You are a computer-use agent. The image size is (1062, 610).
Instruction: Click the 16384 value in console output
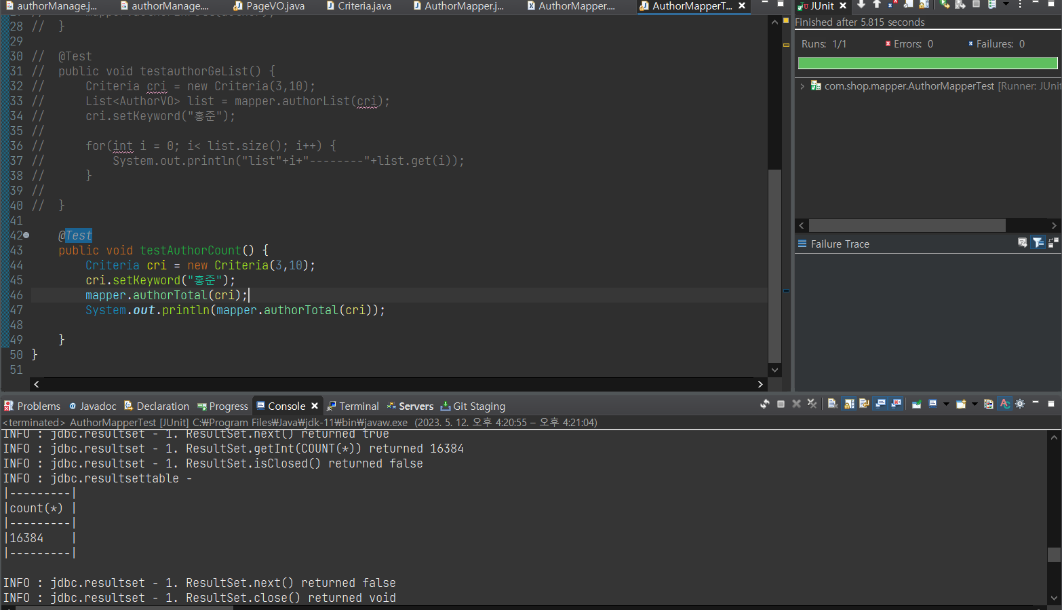(x=26, y=538)
